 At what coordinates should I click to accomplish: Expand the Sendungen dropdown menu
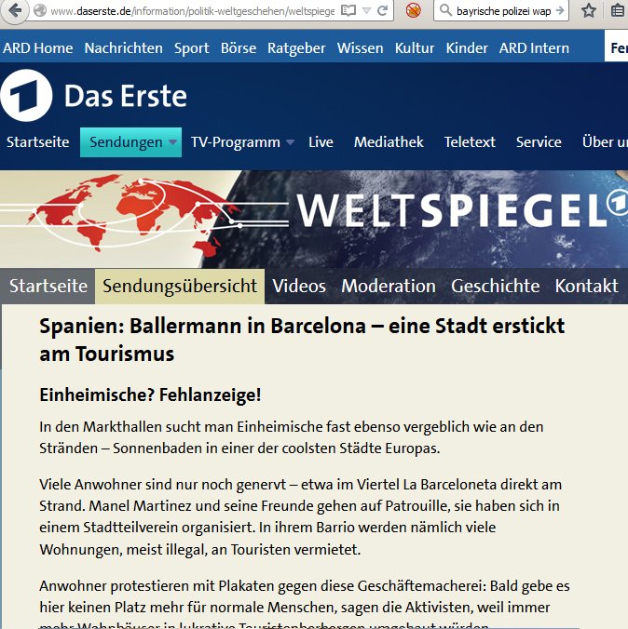pyautogui.click(x=130, y=142)
